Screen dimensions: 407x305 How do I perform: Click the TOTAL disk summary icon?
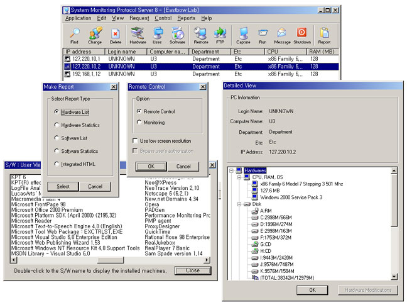coord(255,278)
